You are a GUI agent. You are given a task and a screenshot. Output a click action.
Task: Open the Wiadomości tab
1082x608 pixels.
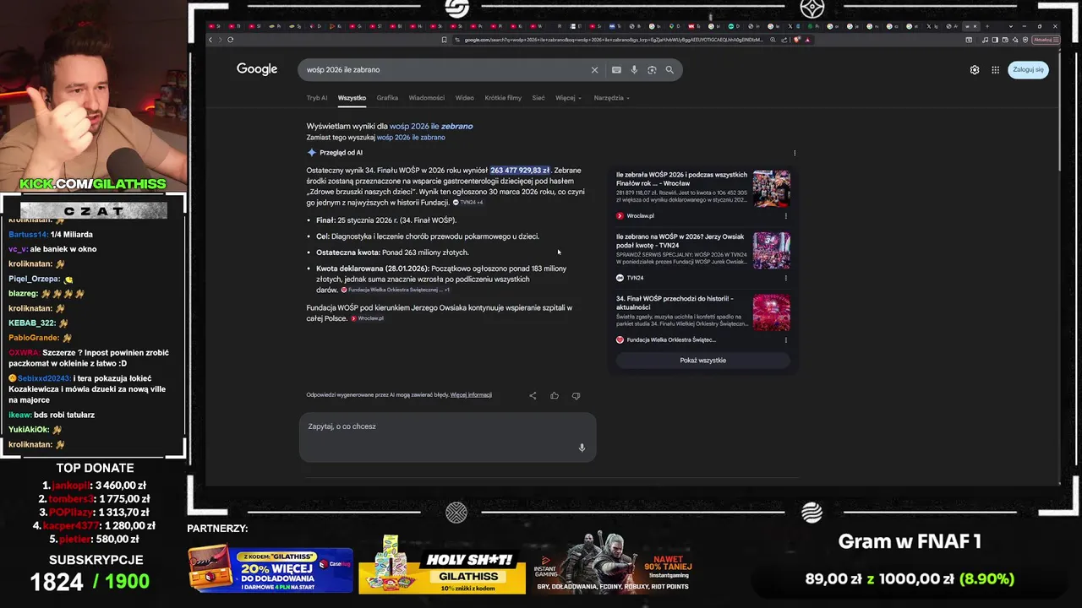pos(426,98)
